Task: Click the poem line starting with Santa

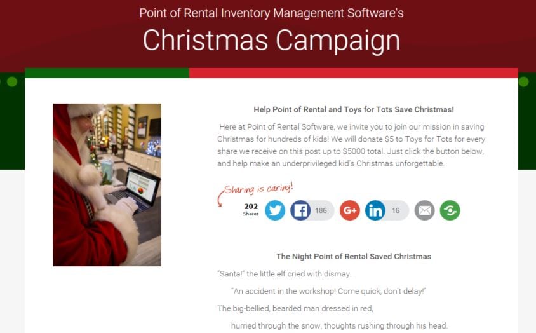Action: [x=285, y=274]
